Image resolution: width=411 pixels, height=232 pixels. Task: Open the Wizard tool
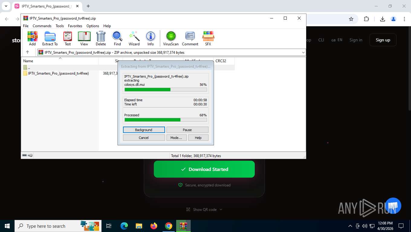[x=134, y=38]
